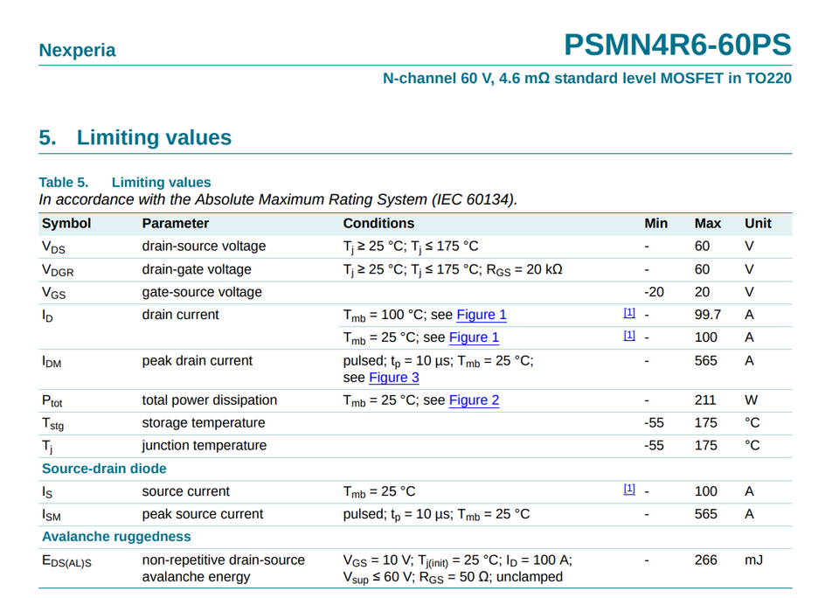Click the Min column header
The image size is (839, 598).
655,223
